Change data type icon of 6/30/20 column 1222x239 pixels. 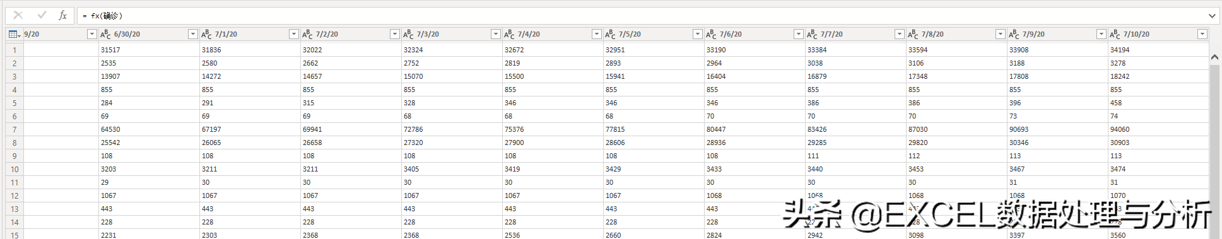point(105,34)
